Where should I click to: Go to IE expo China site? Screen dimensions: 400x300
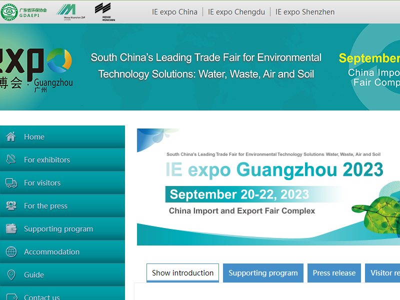coord(174,12)
